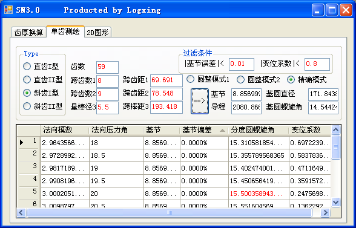Sort by 基节 column header in the table
Viewport: 356px width, 228px height.
tap(162, 130)
